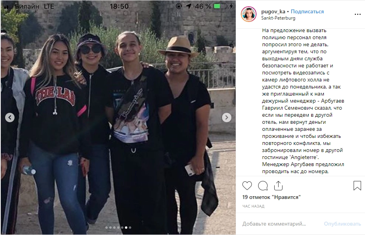365x235 pixels.
Task: Save post using the bookmark icon
Action: [x=357, y=186]
